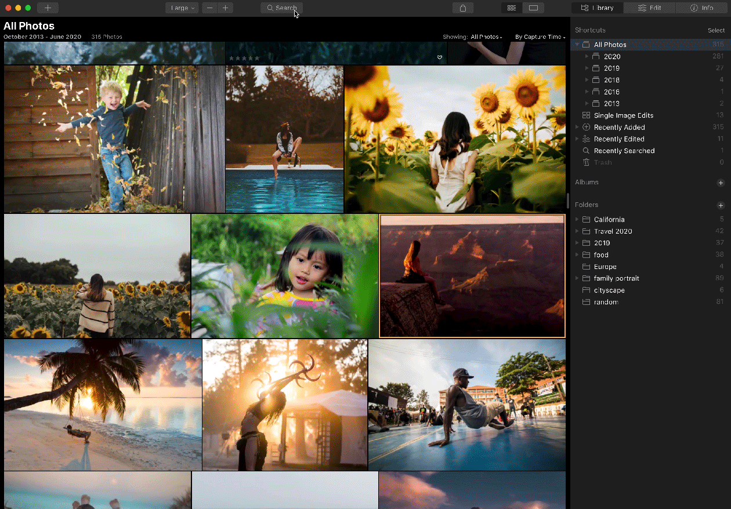Click the Search button
The width and height of the screenshot is (731, 509).
(281, 8)
